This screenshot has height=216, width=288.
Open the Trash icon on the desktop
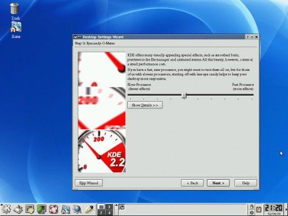pos(14,9)
